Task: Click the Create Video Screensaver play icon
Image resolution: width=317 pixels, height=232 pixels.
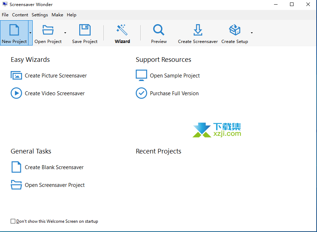Action: pyautogui.click(x=16, y=93)
